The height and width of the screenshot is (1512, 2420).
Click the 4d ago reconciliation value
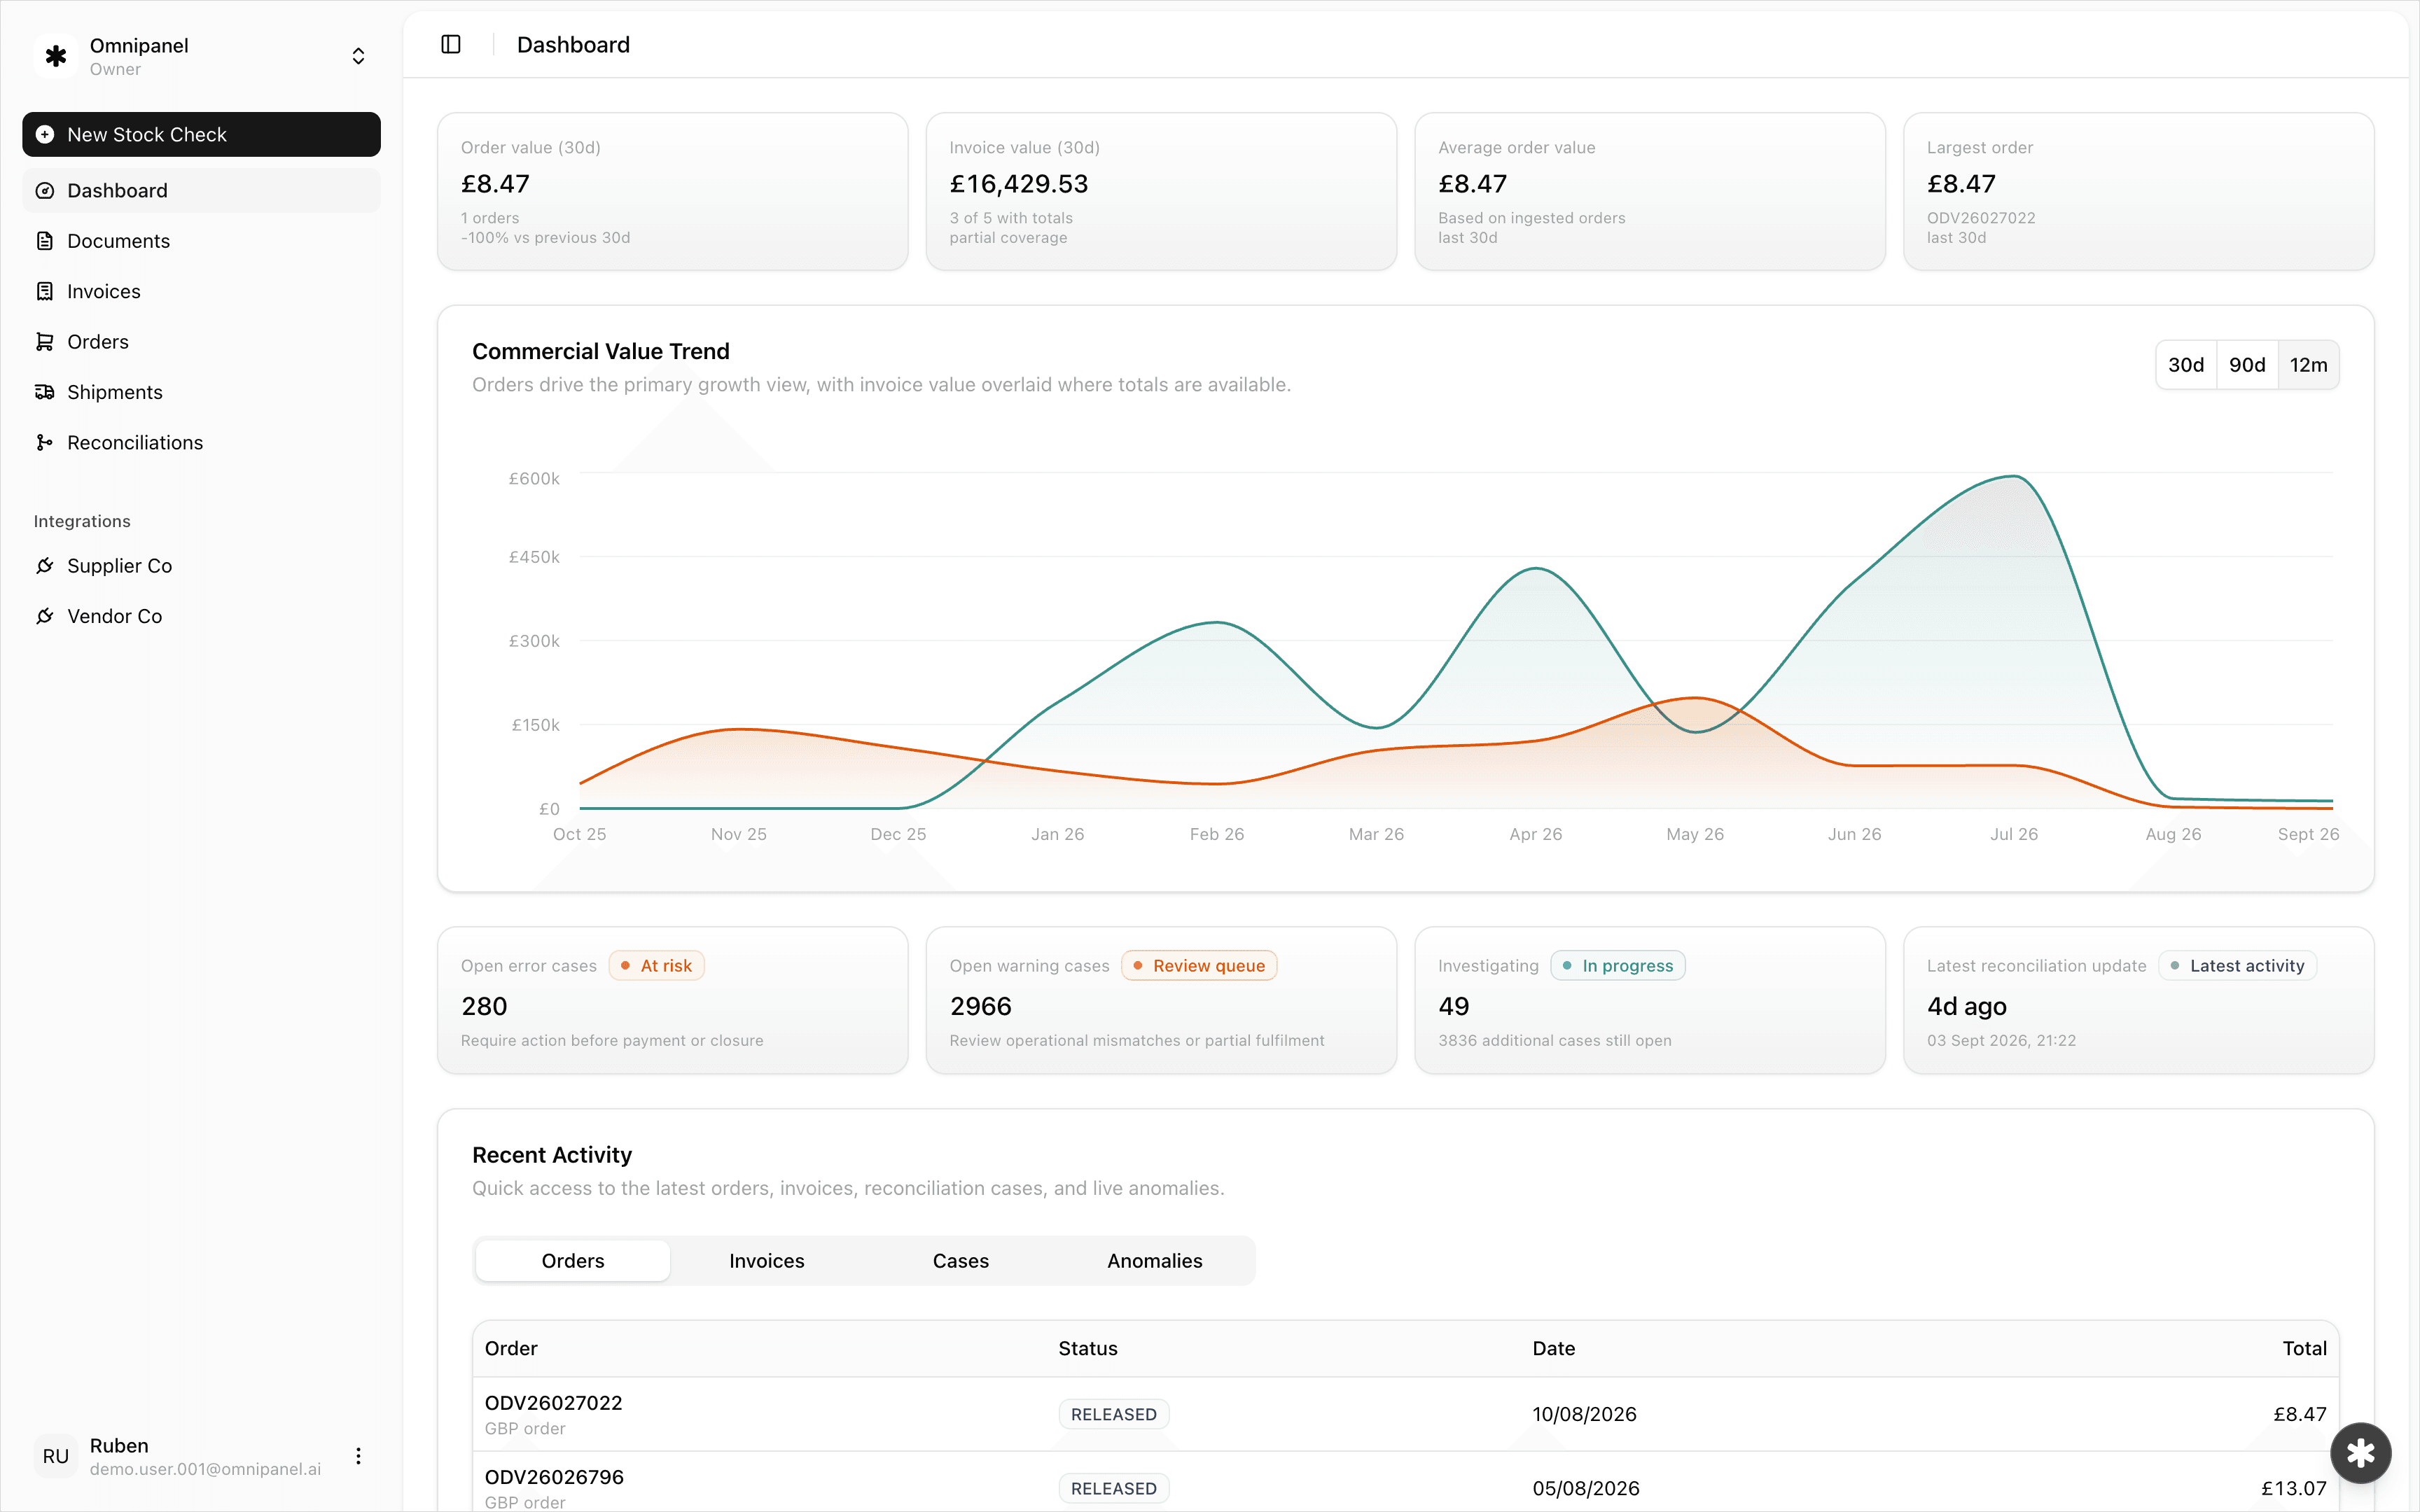[x=1966, y=1006]
